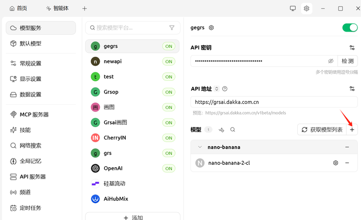Viewport: 361px width, 220px height.
Task: Toggle ON badge for grs
Action: tap(169, 153)
